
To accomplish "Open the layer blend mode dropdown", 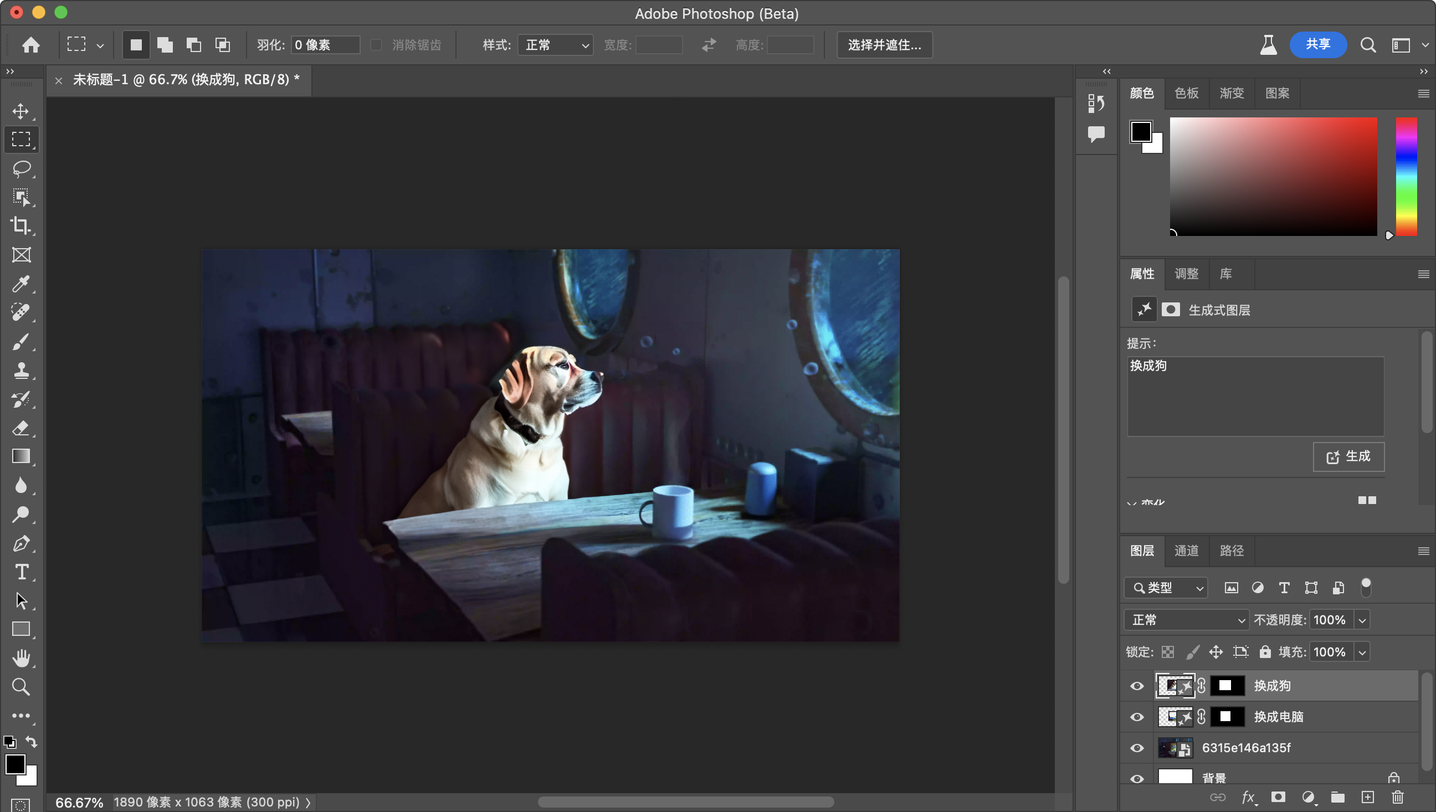I will pyautogui.click(x=1186, y=620).
